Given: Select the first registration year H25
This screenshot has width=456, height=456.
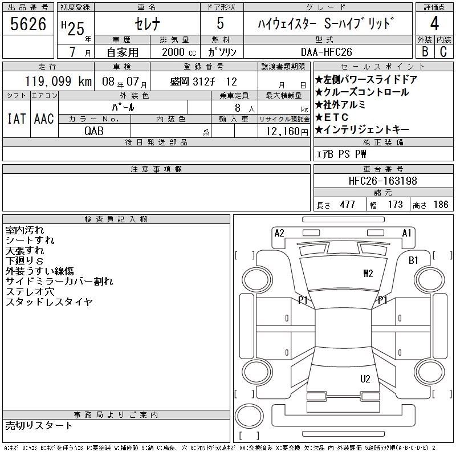Looking at the screenshot, I should (x=73, y=28).
